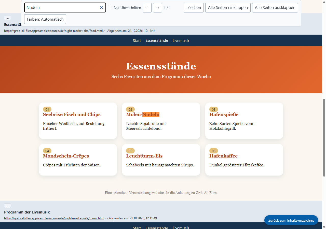Click the Programm der Livemusik title

click(x=27, y=212)
